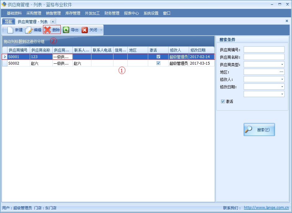Open the 基础资料 menu
Viewport: 292px width, 213px height.
coord(14,13)
